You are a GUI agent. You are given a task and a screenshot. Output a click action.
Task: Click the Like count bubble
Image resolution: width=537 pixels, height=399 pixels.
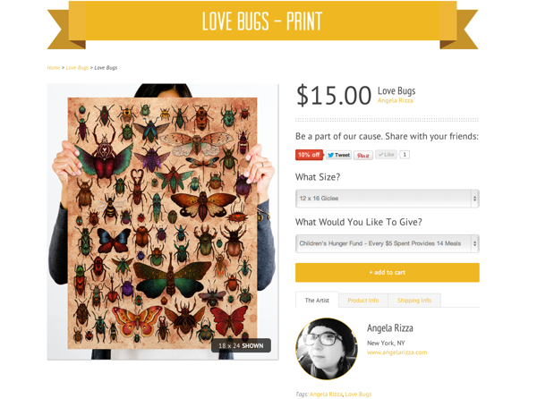coord(405,155)
